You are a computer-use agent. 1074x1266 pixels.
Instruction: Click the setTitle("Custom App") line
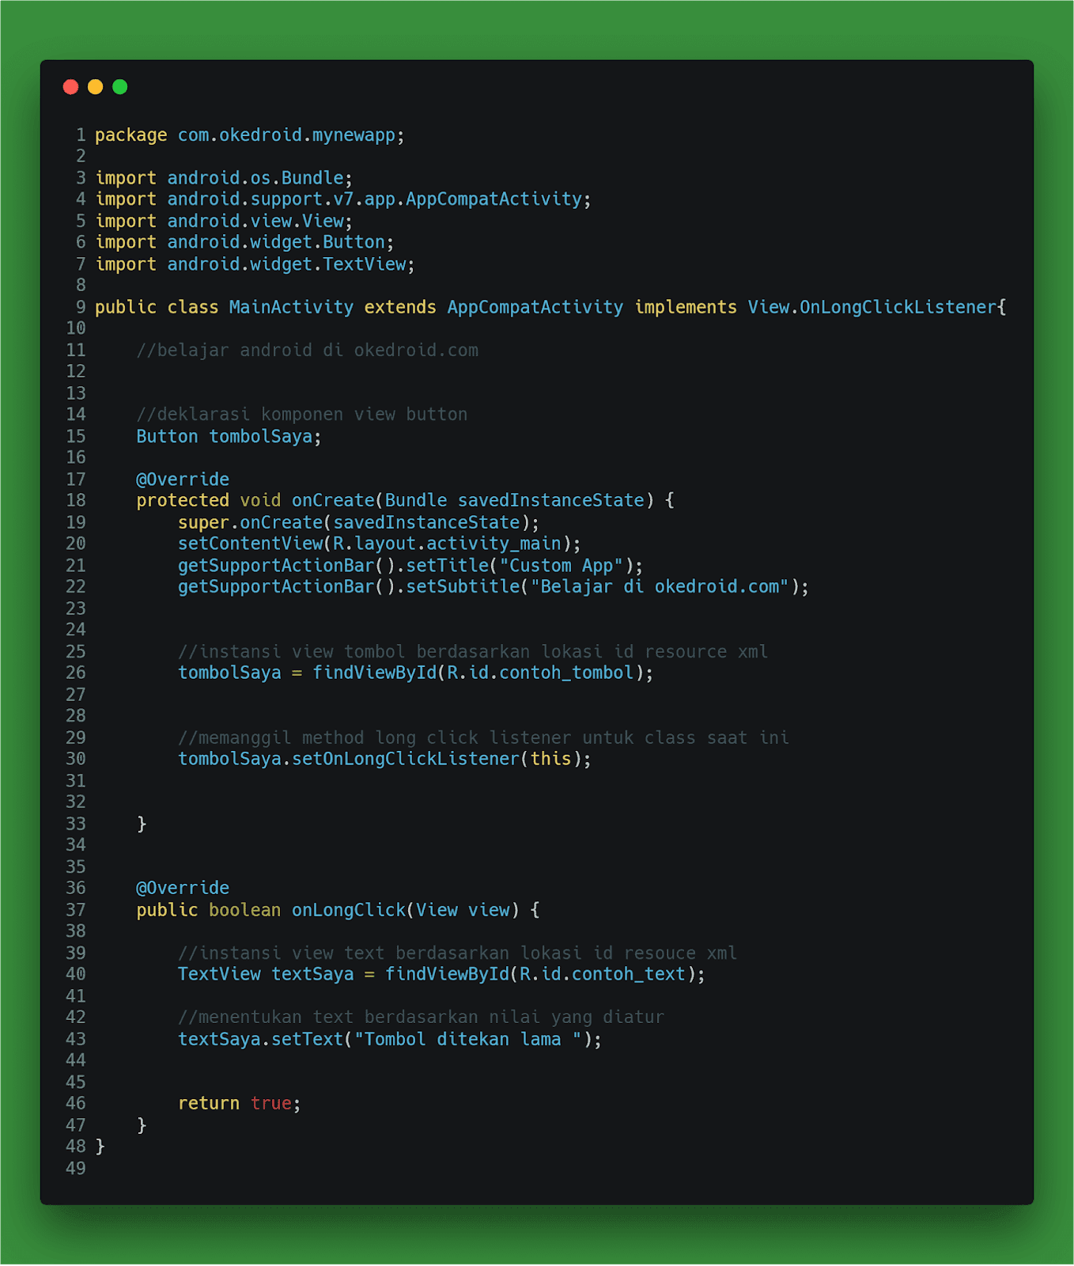[x=410, y=566]
